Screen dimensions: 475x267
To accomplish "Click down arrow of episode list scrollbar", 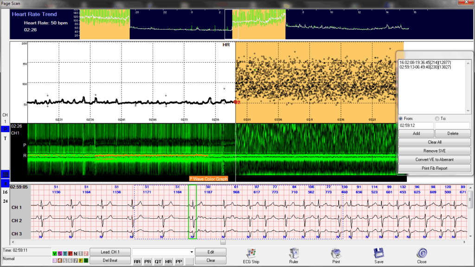I will tap(468, 111).
